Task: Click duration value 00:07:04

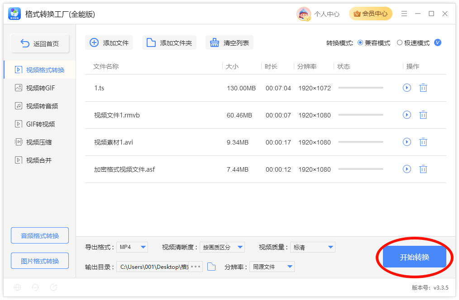Action: tap(278, 88)
